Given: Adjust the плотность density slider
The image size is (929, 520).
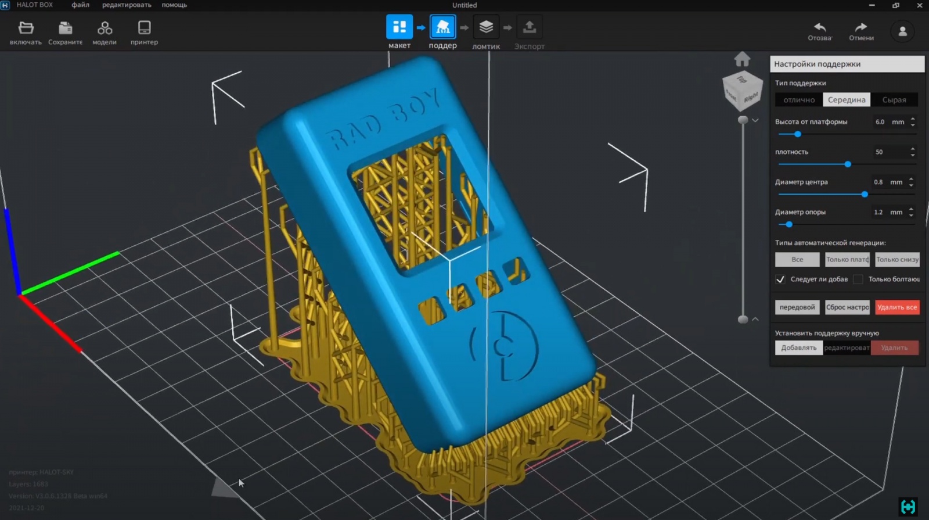Looking at the screenshot, I should pyautogui.click(x=848, y=164).
